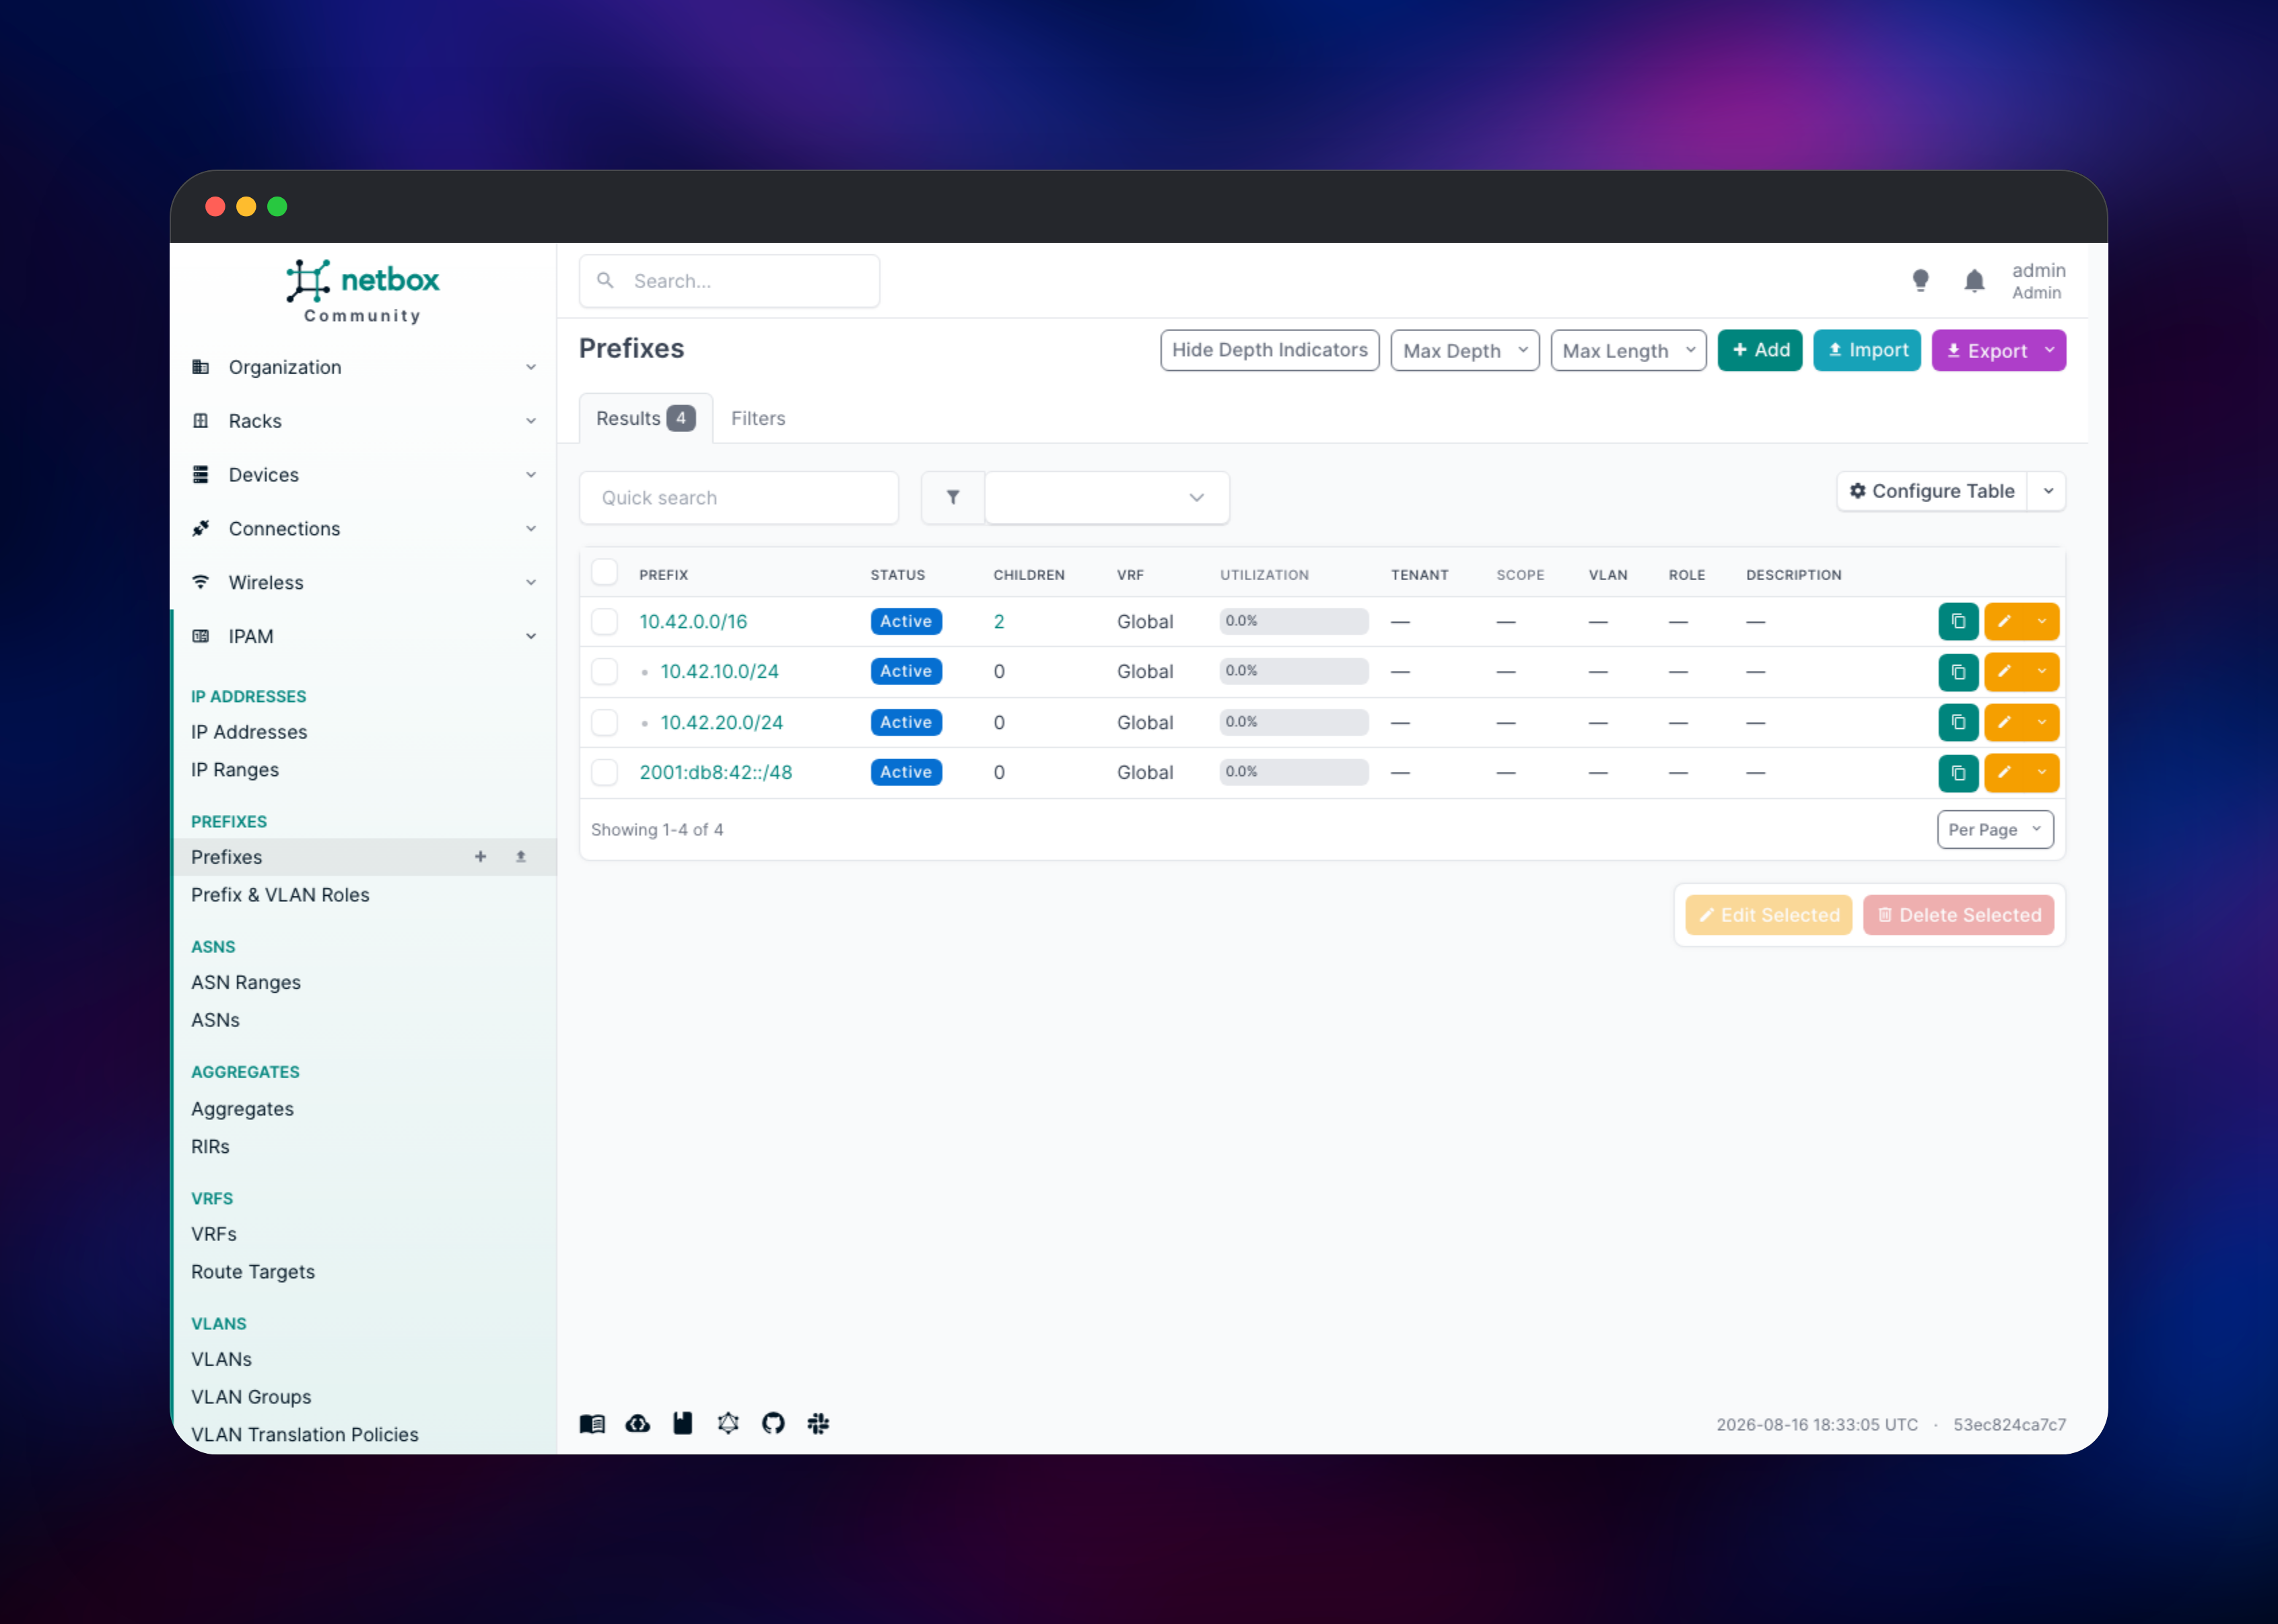
Task: Open the saved filter select box
Action: pyautogui.click(x=1107, y=497)
